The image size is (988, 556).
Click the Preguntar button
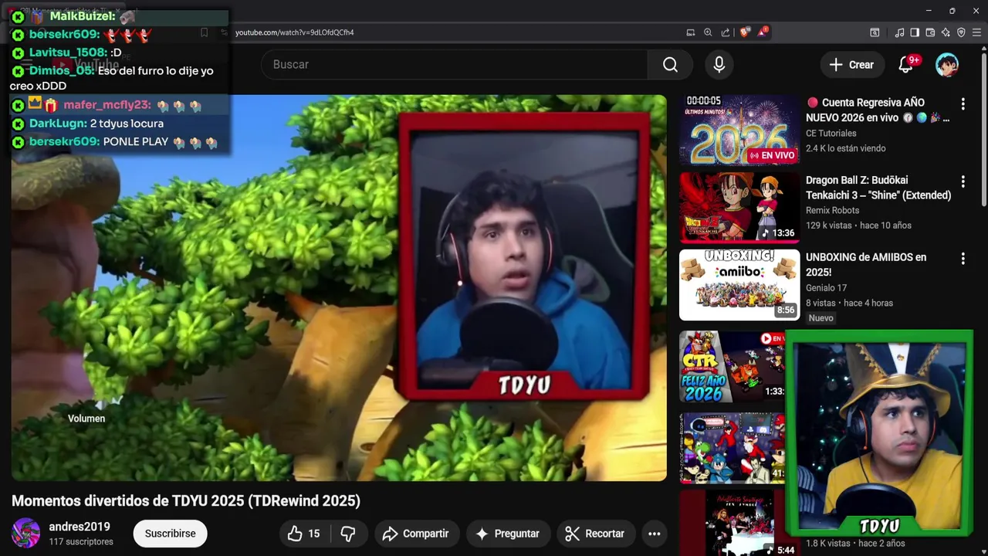508,534
